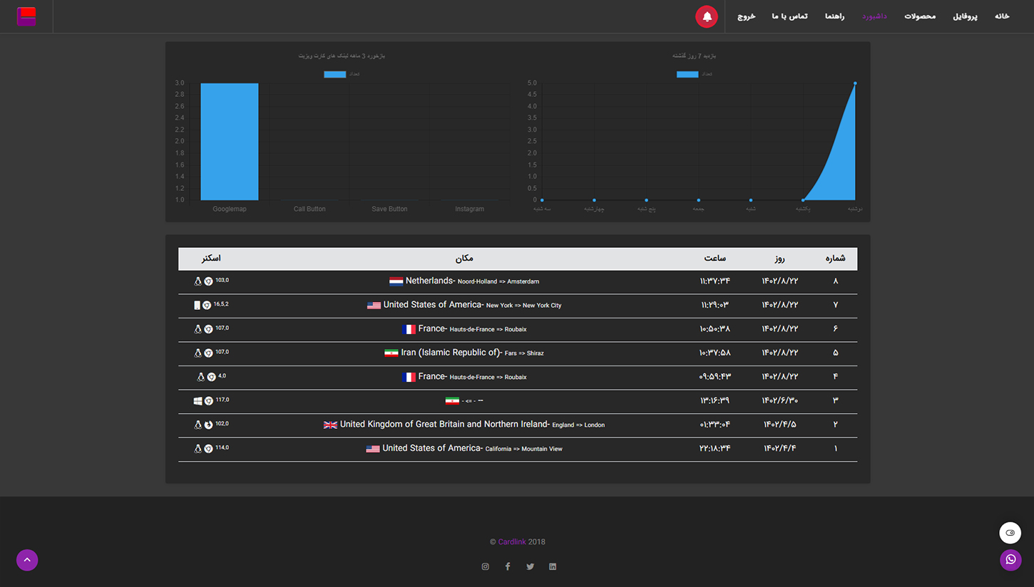The width and height of the screenshot is (1034, 587).
Task: Click California => Mountain View location text
Action: click(523, 450)
